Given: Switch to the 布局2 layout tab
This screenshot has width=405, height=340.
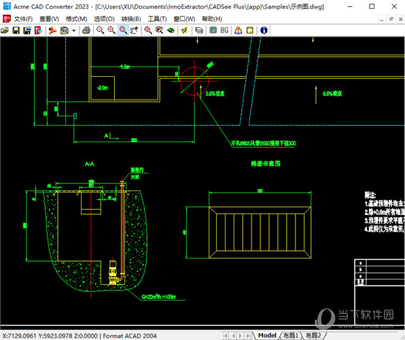Looking at the screenshot, I should [313, 336].
